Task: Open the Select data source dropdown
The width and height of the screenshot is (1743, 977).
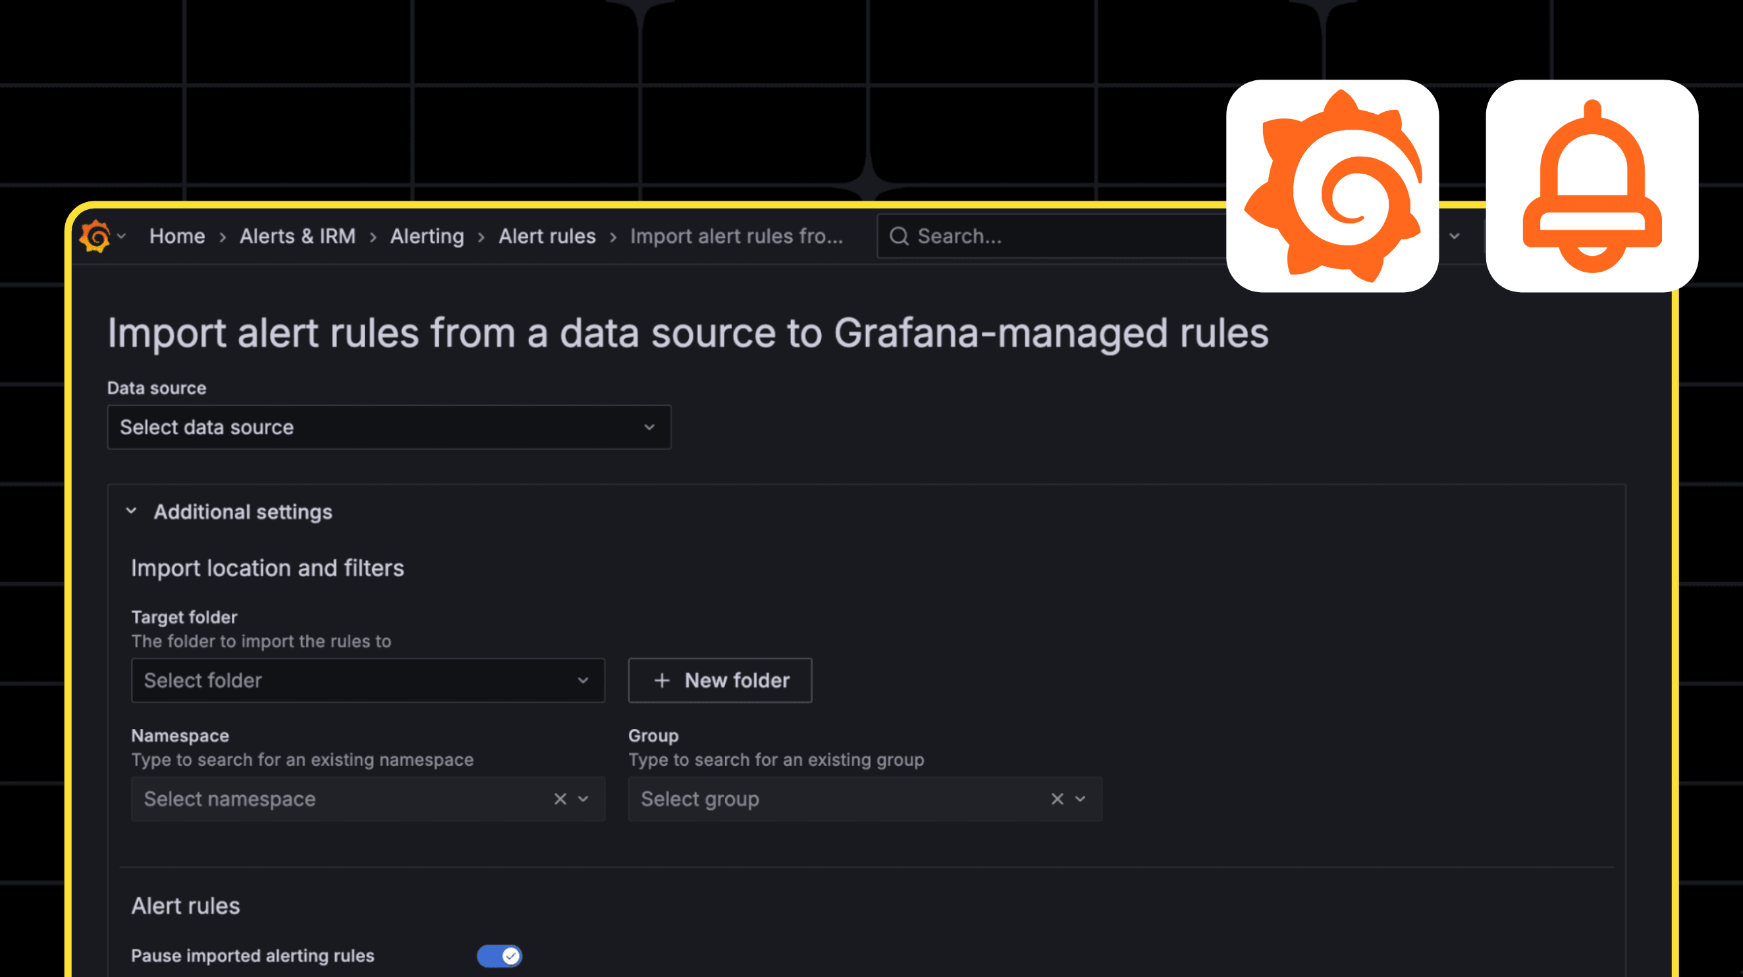Action: tap(389, 426)
